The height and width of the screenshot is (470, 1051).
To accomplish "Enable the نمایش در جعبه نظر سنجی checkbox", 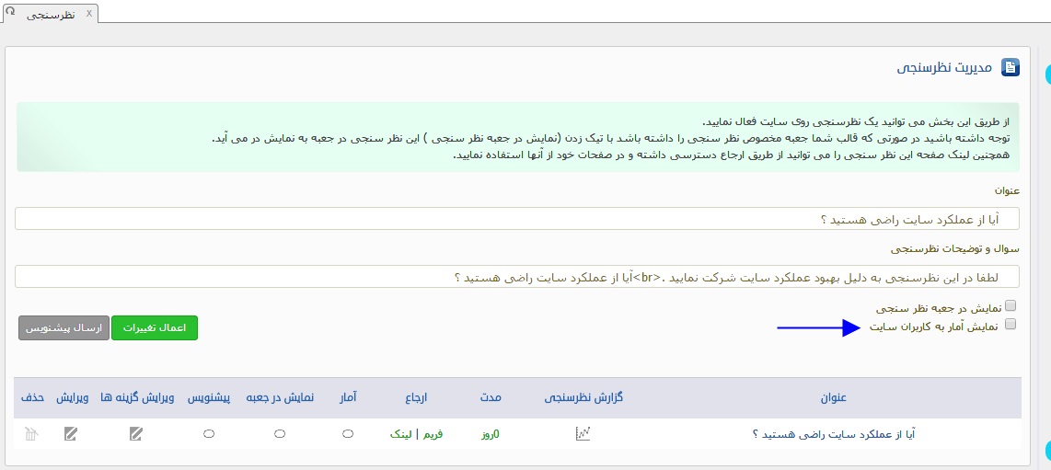I will [1011, 305].
